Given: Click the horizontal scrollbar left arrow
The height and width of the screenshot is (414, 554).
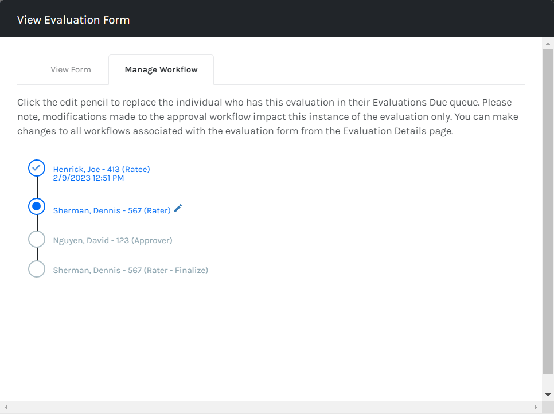Looking at the screenshot, I should [6, 407].
